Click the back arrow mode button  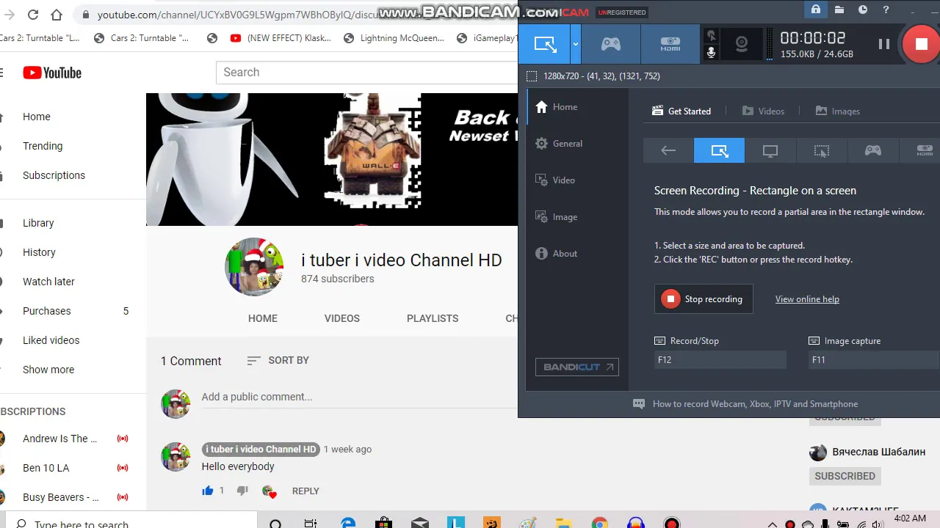(x=668, y=150)
